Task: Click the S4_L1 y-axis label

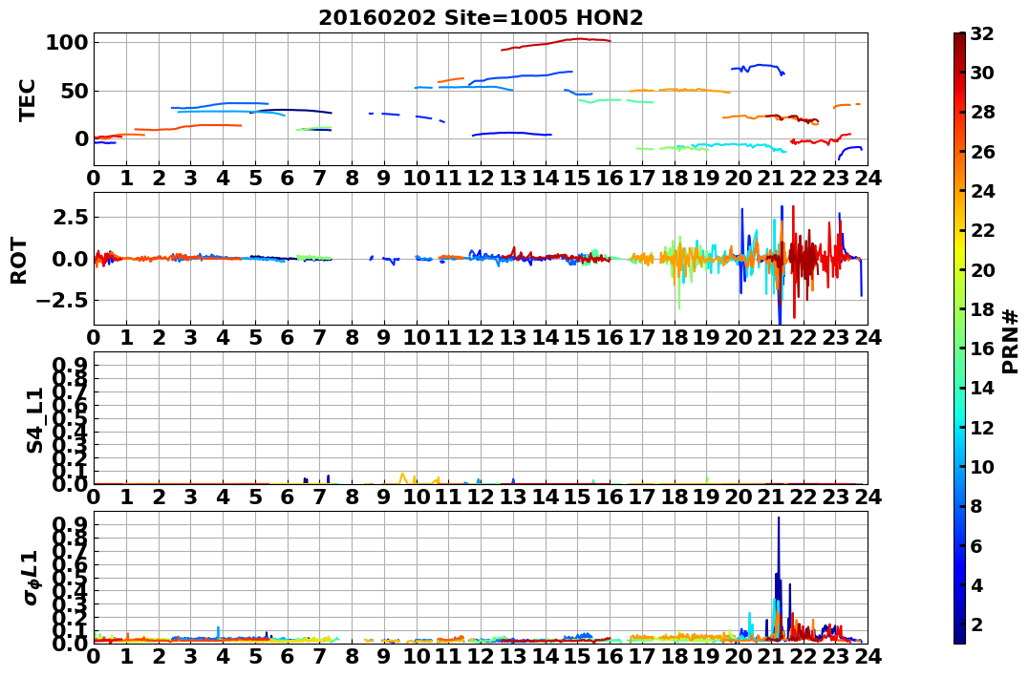Action: coord(34,420)
